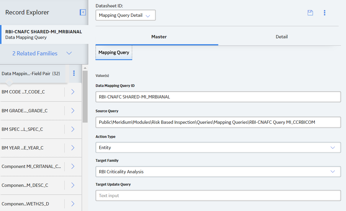
Task: Open Datasheet ID dropdown
Action: coord(126,15)
